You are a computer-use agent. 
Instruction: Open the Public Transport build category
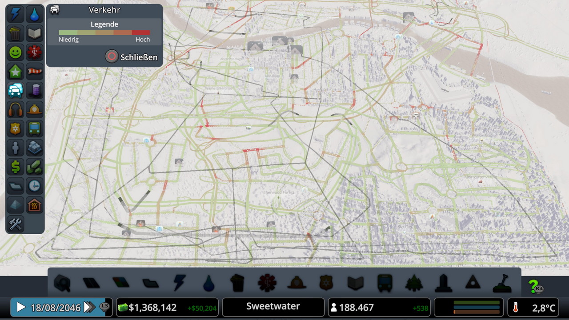click(x=385, y=283)
